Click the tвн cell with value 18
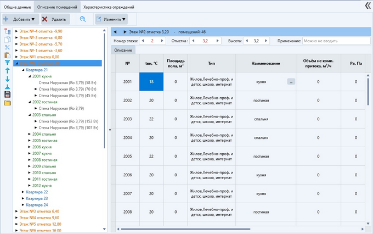The height and width of the screenshot is (234, 373). coord(151,81)
